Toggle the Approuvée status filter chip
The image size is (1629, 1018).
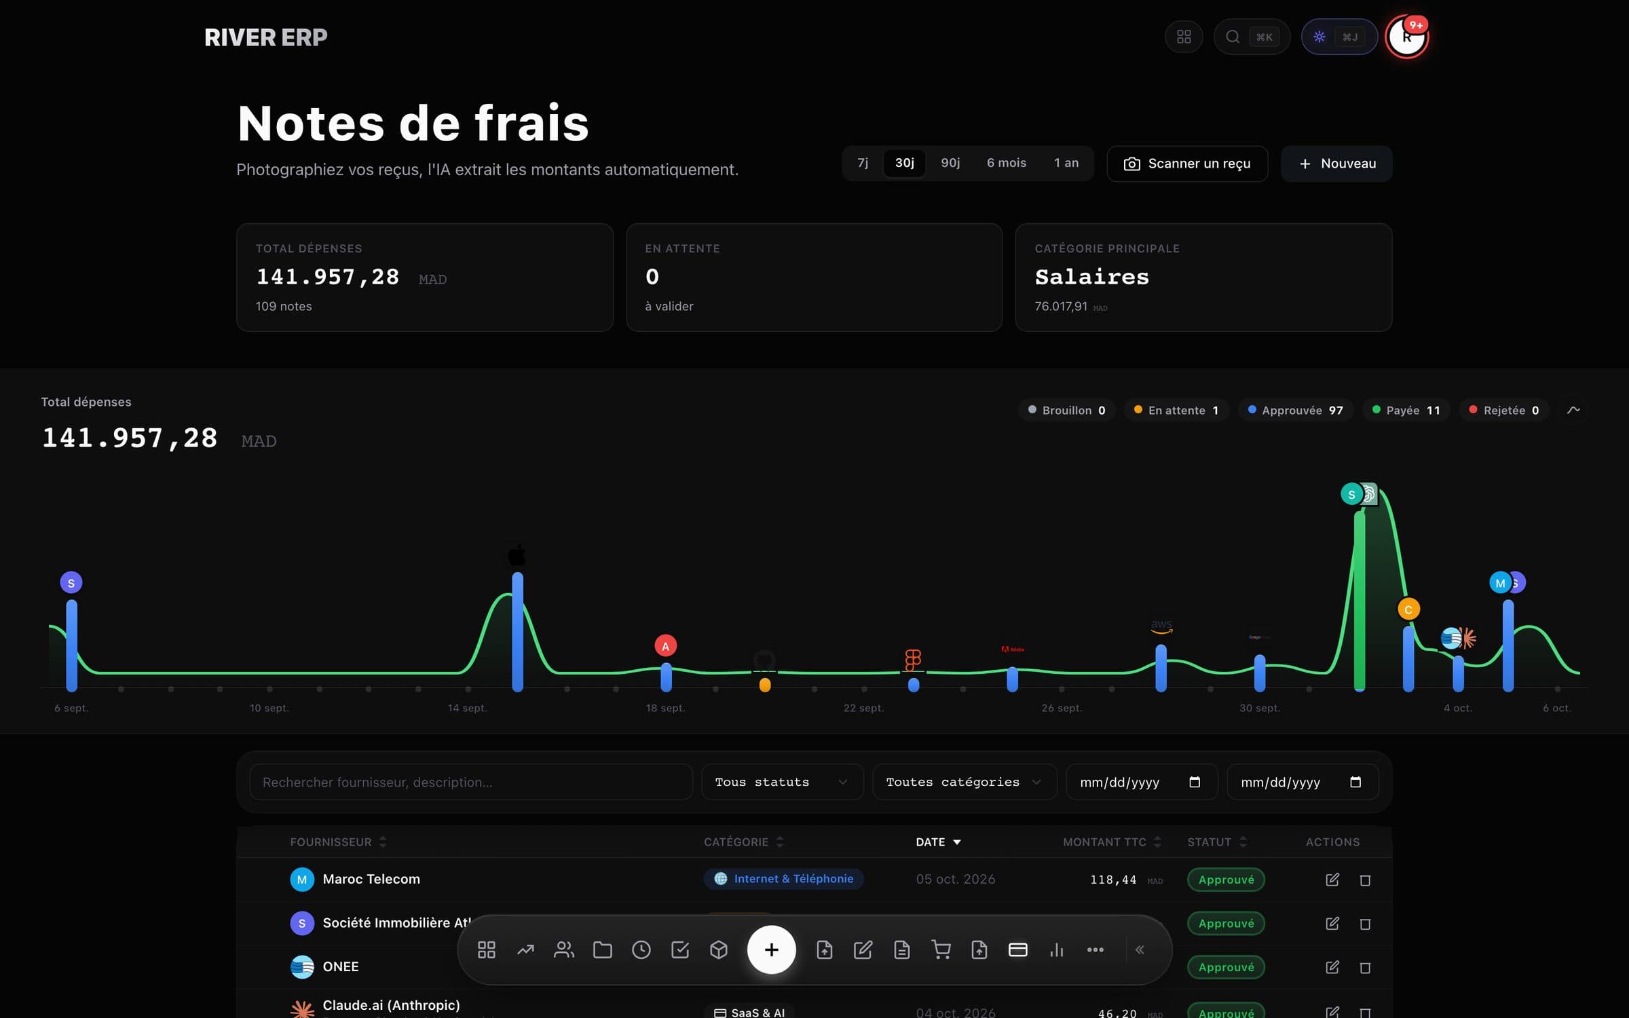pyautogui.click(x=1296, y=410)
